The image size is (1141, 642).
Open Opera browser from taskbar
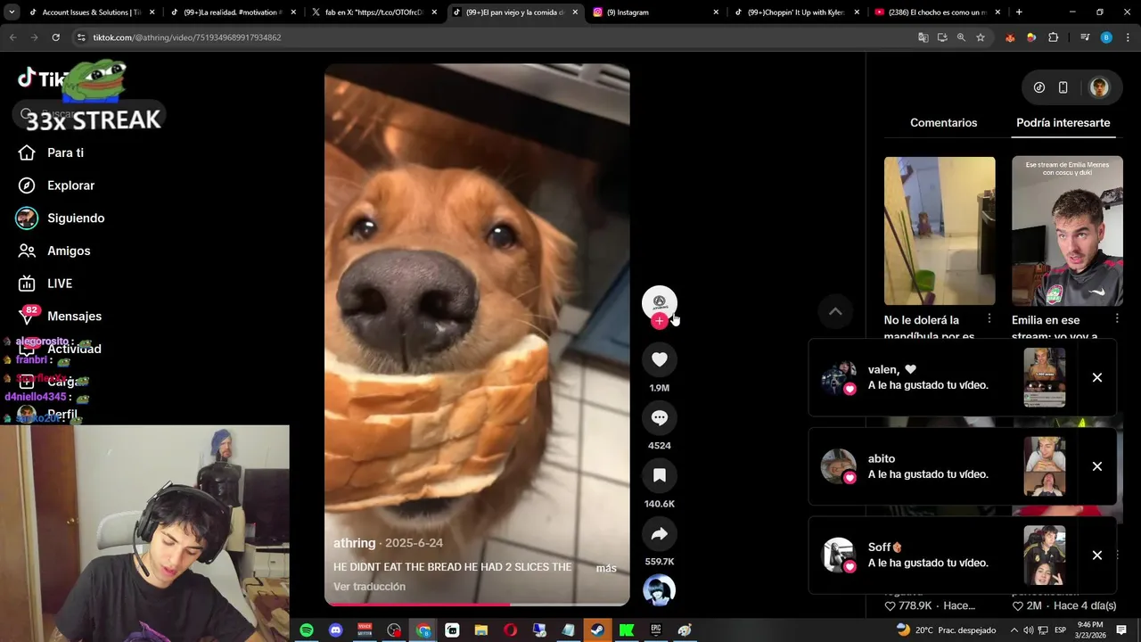510,630
